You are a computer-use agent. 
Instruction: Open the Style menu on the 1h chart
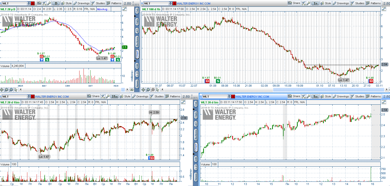(326, 3)
